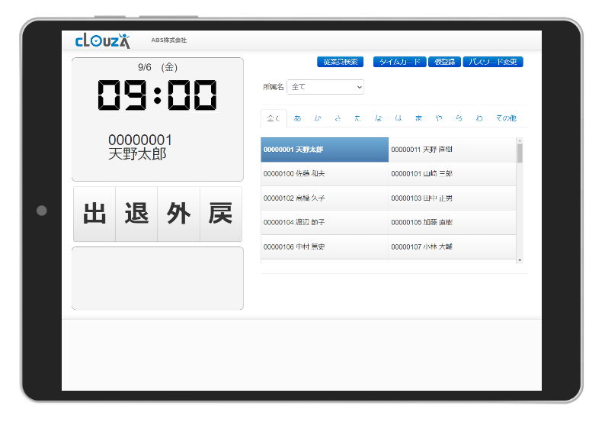This screenshot has height=422, width=605.
Task: Switch to the か kana tab
Action: pyautogui.click(x=318, y=118)
